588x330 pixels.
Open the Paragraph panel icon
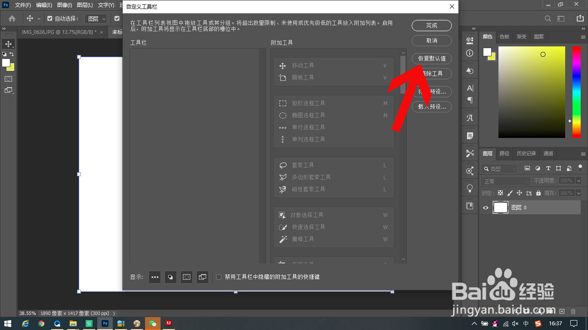(470, 100)
